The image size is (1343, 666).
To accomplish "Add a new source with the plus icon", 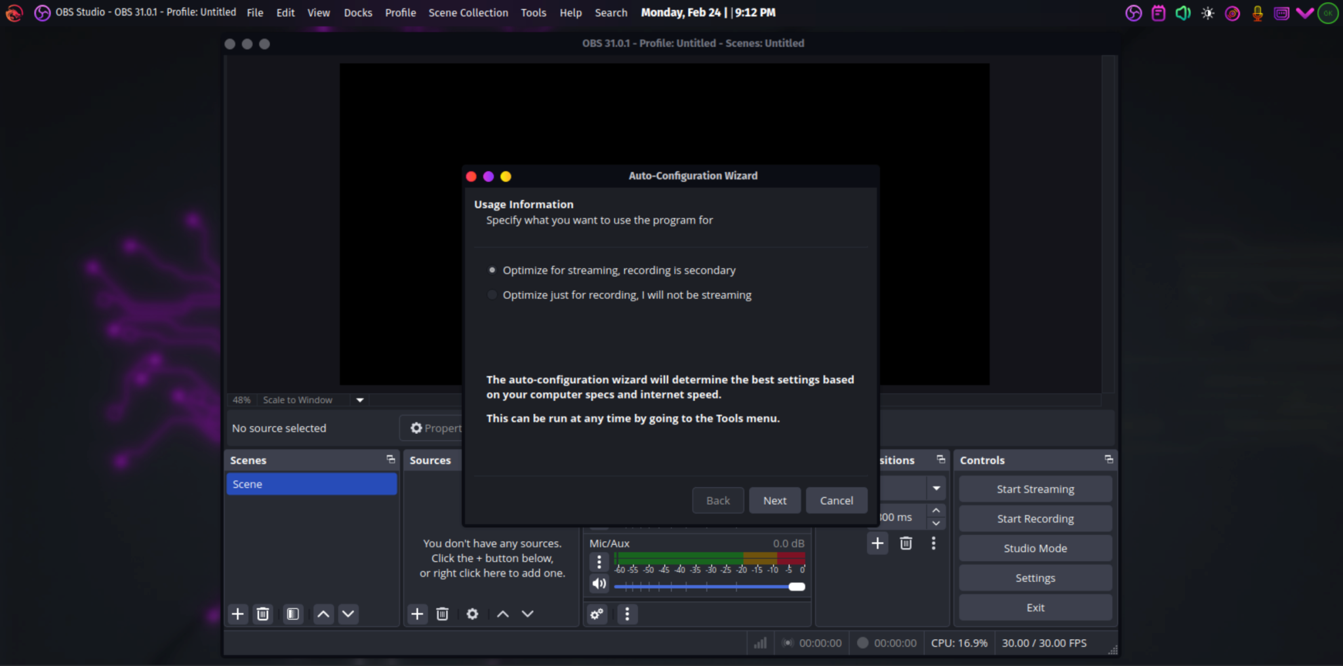I will pos(417,614).
